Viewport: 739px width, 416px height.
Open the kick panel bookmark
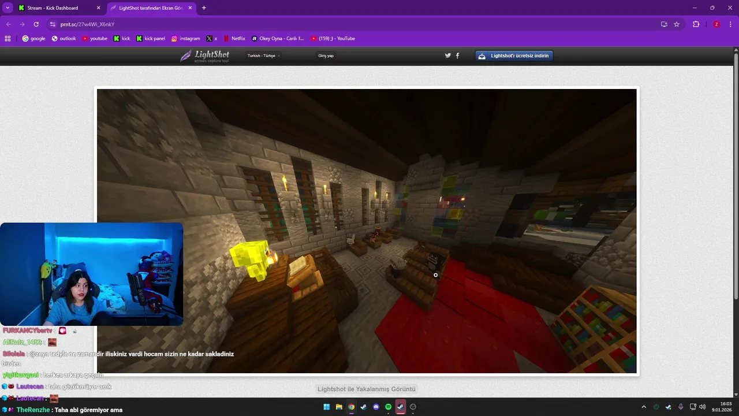[x=151, y=39]
